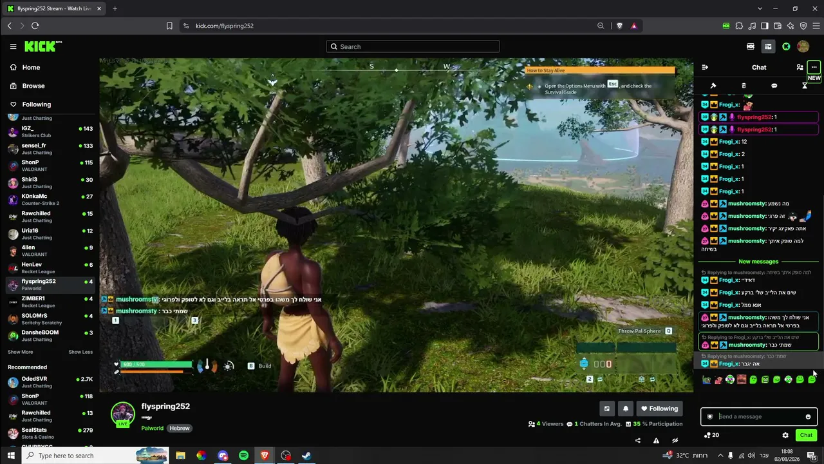Click the Brave shields icon in address bar

pos(619,26)
